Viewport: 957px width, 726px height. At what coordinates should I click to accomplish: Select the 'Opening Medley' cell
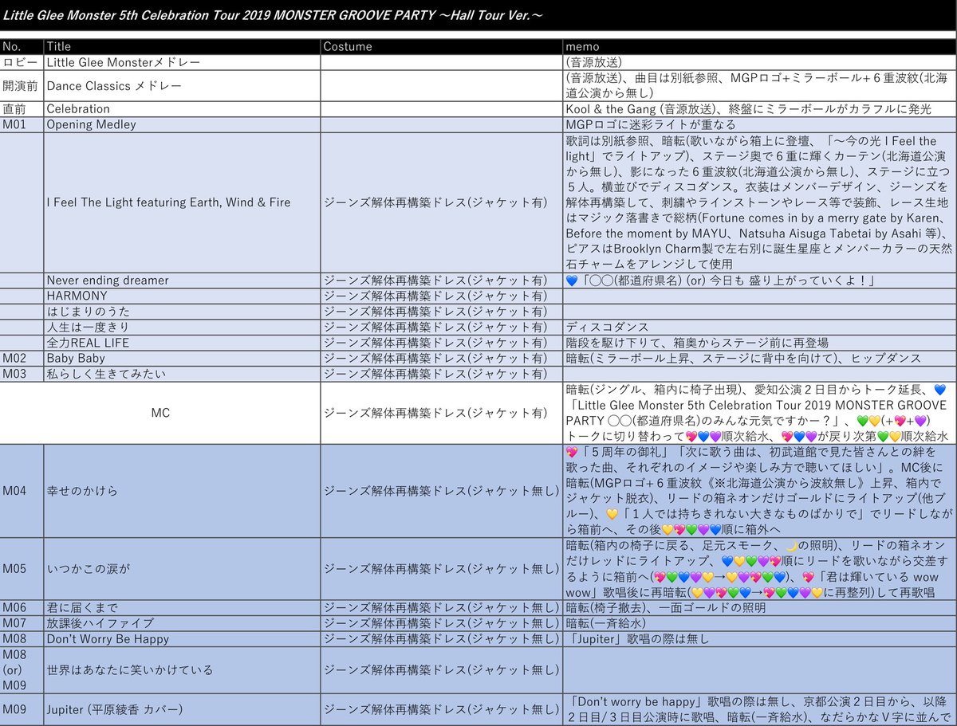183,124
